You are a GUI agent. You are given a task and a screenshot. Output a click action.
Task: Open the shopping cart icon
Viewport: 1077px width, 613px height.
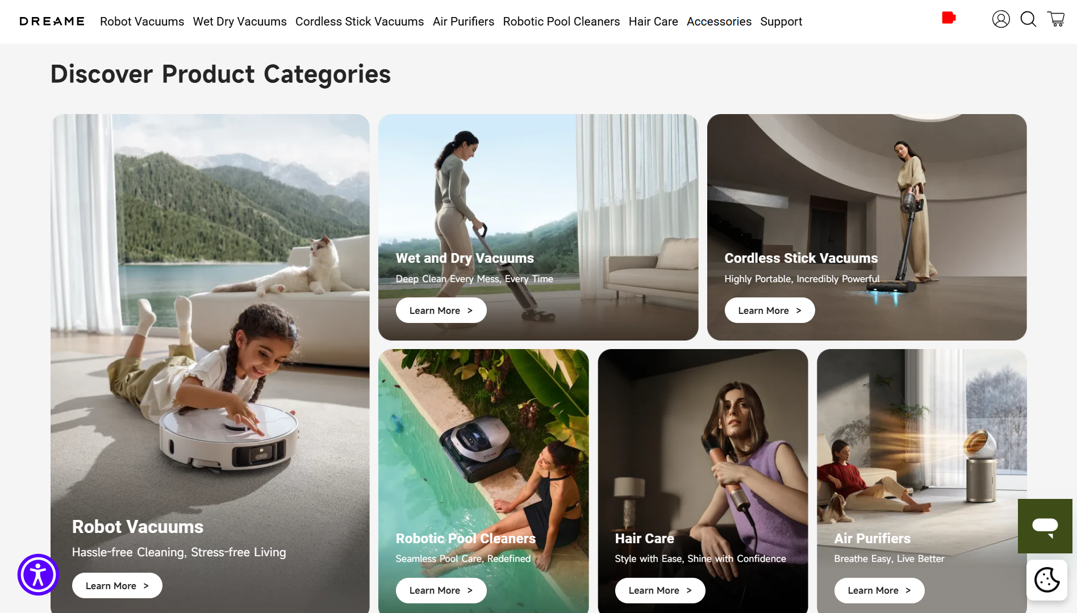pyautogui.click(x=1056, y=19)
